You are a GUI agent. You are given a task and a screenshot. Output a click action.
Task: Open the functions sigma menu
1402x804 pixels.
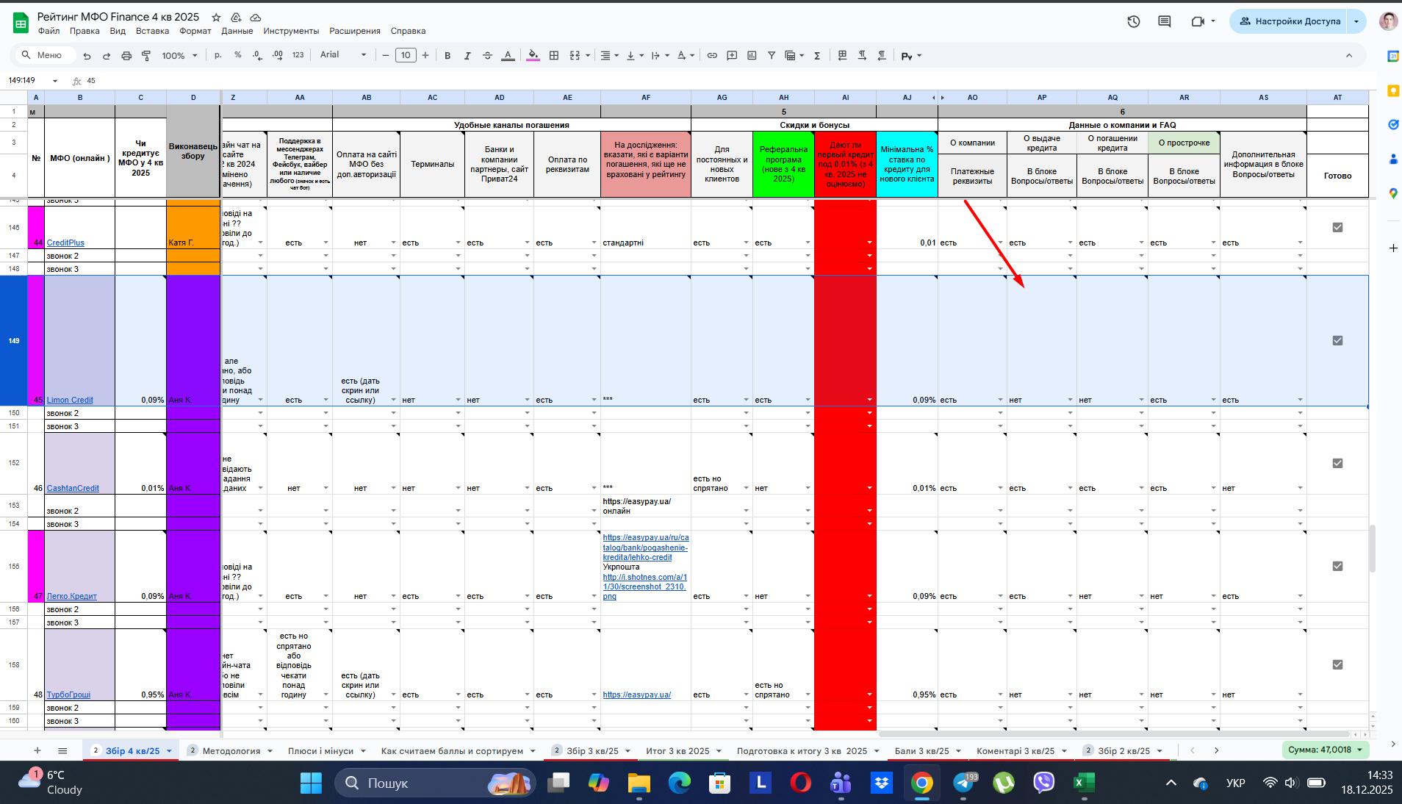click(817, 56)
